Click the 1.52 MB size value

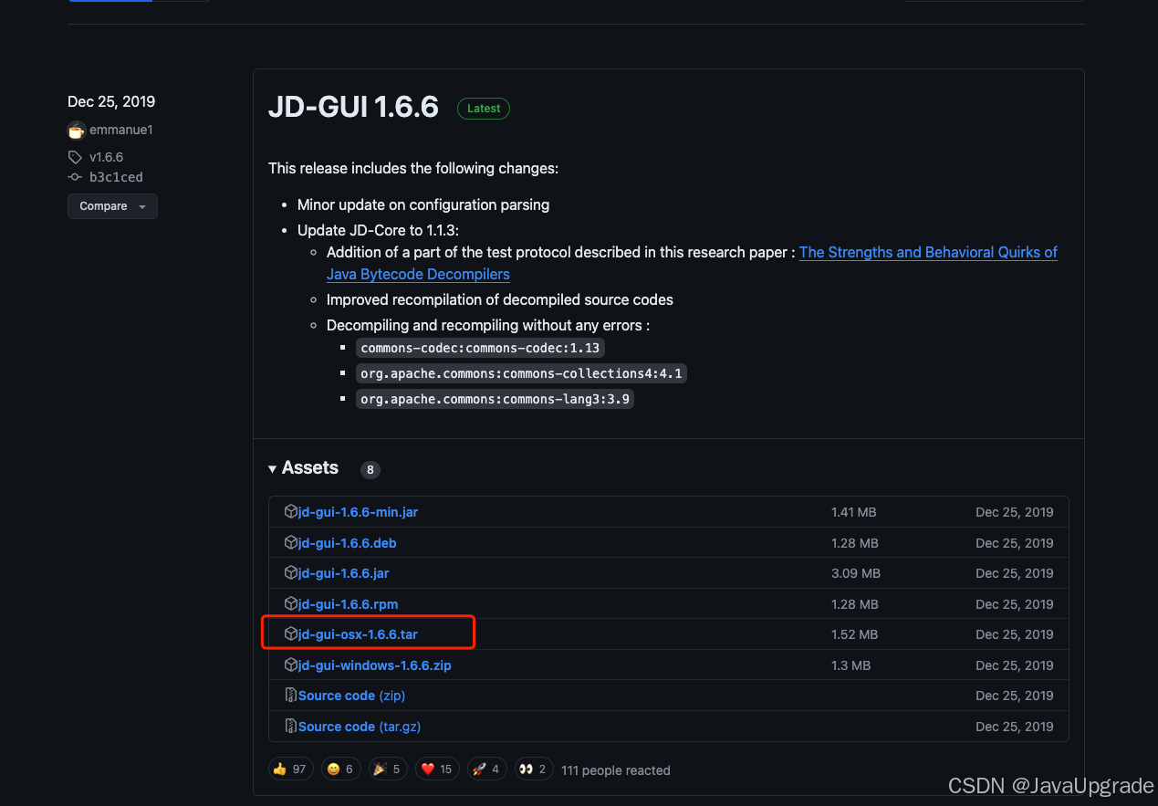click(854, 634)
